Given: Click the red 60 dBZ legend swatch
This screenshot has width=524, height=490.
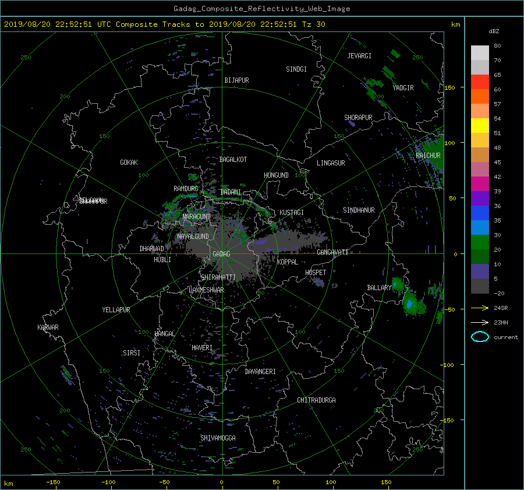Looking at the screenshot, I should pos(480,82).
